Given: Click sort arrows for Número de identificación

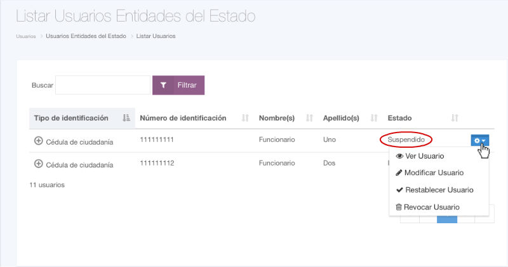Looking at the screenshot, I should 245,118.
